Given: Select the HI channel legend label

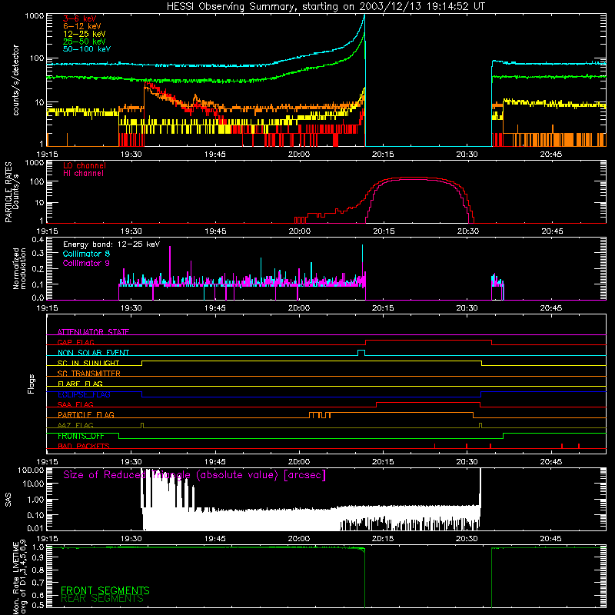Looking at the screenshot, I should 83,173.
